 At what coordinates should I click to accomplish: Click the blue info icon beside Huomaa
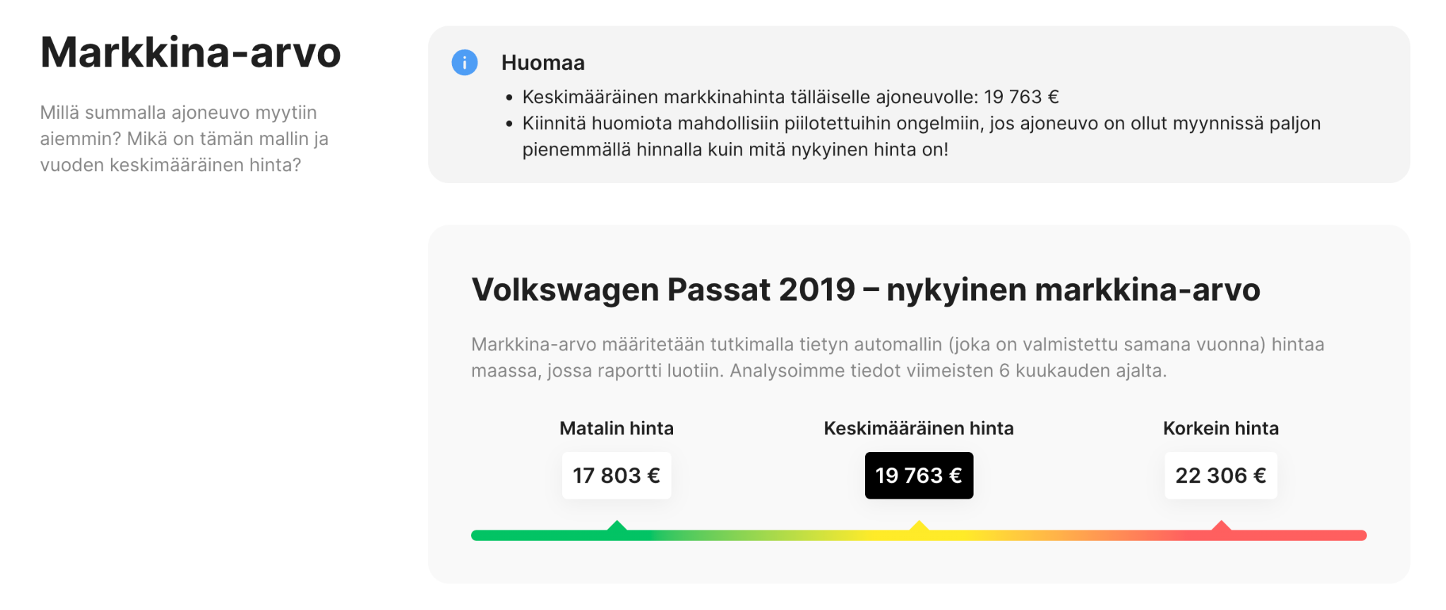coord(464,62)
